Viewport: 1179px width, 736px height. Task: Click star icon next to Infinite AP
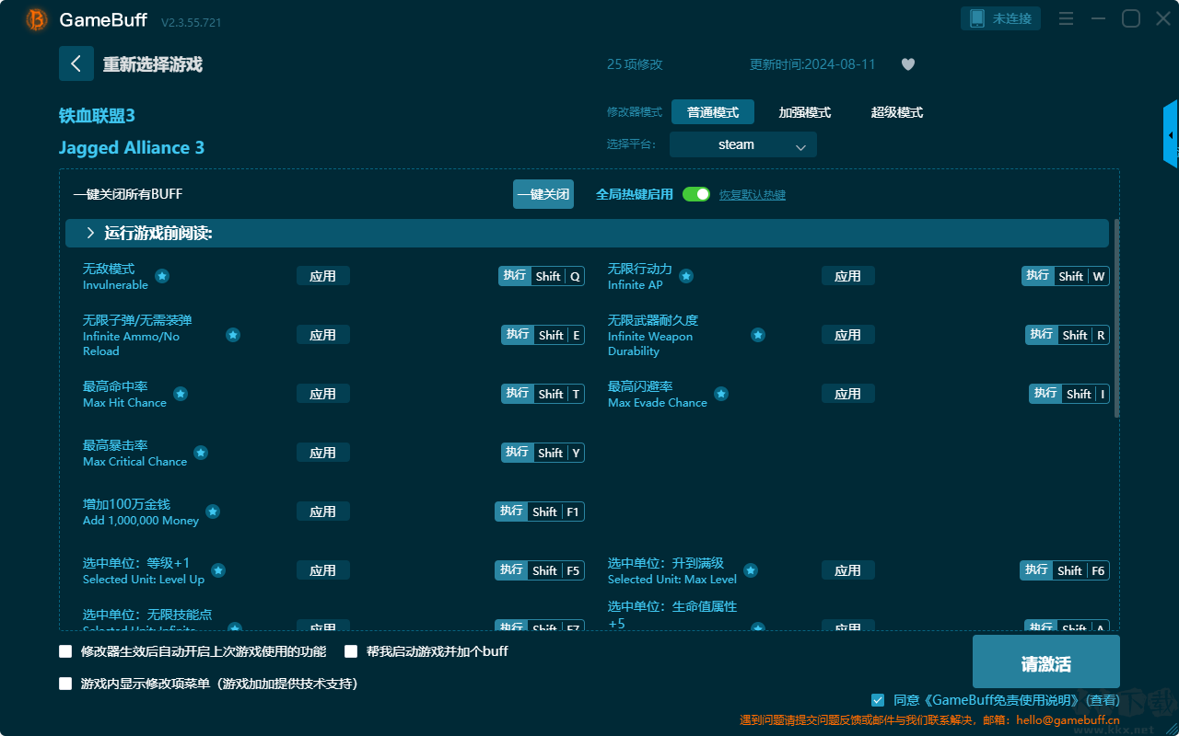[686, 276]
